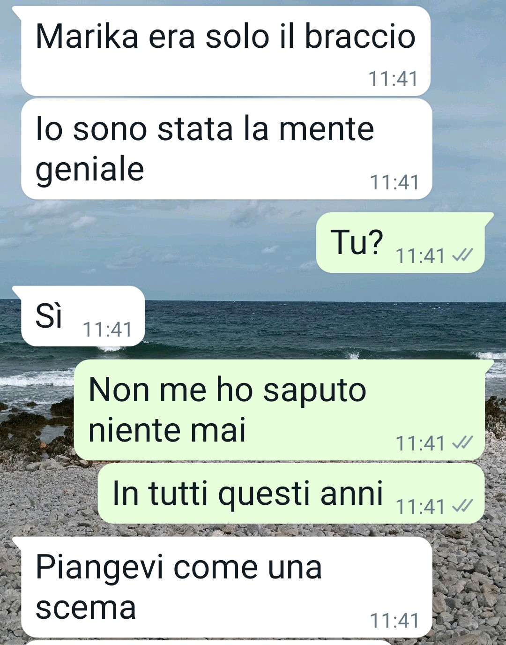Tap double check icon on "Non me ho saputo" message

tap(463, 442)
